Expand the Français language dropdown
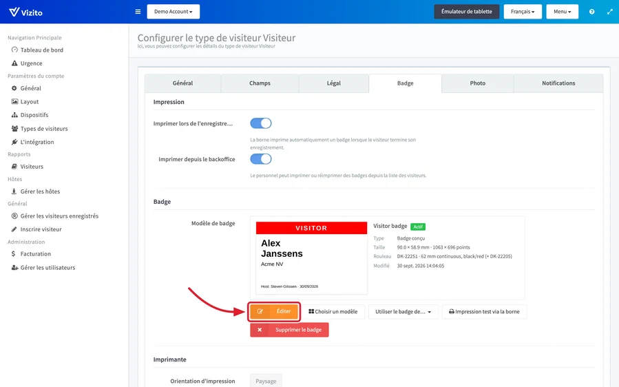 pos(523,12)
